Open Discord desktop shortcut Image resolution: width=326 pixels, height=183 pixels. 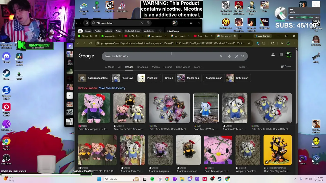pyautogui.click(x=6, y=58)
